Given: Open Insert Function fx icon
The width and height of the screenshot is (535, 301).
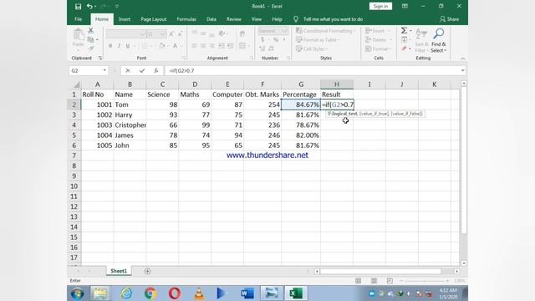Looking at the screenshot, I should coord(156,70).
